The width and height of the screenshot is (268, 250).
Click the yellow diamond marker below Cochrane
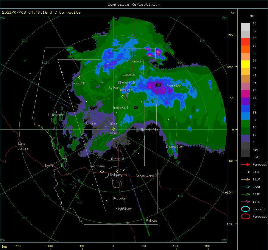click(102, 172)
